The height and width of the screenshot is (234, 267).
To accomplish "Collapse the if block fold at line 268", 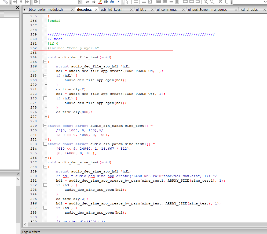I will click(45, 75).
